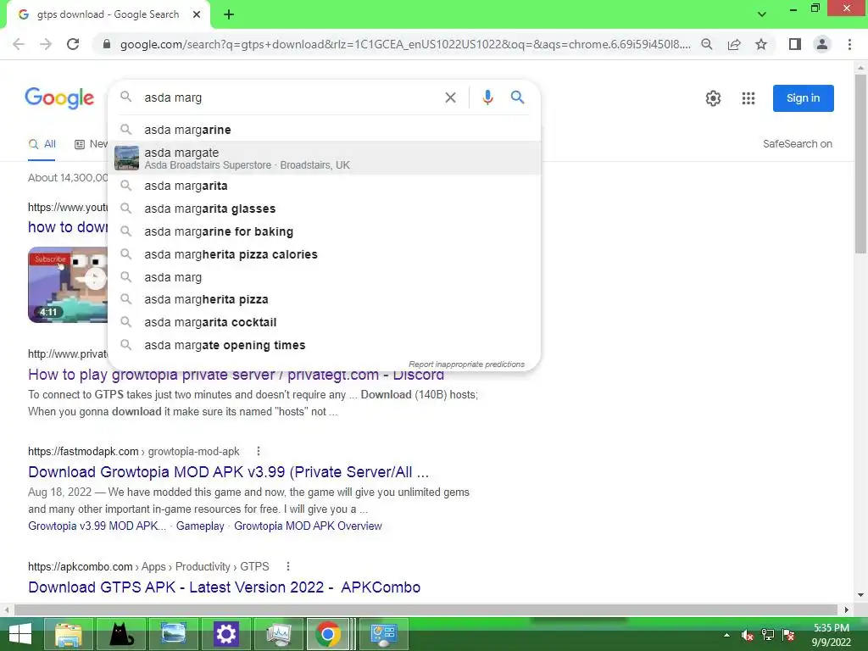Click the address bar URL
Image resolution: width=868 pixels, height=651 pixels.
pyautogui.click(x=405, y=44)
